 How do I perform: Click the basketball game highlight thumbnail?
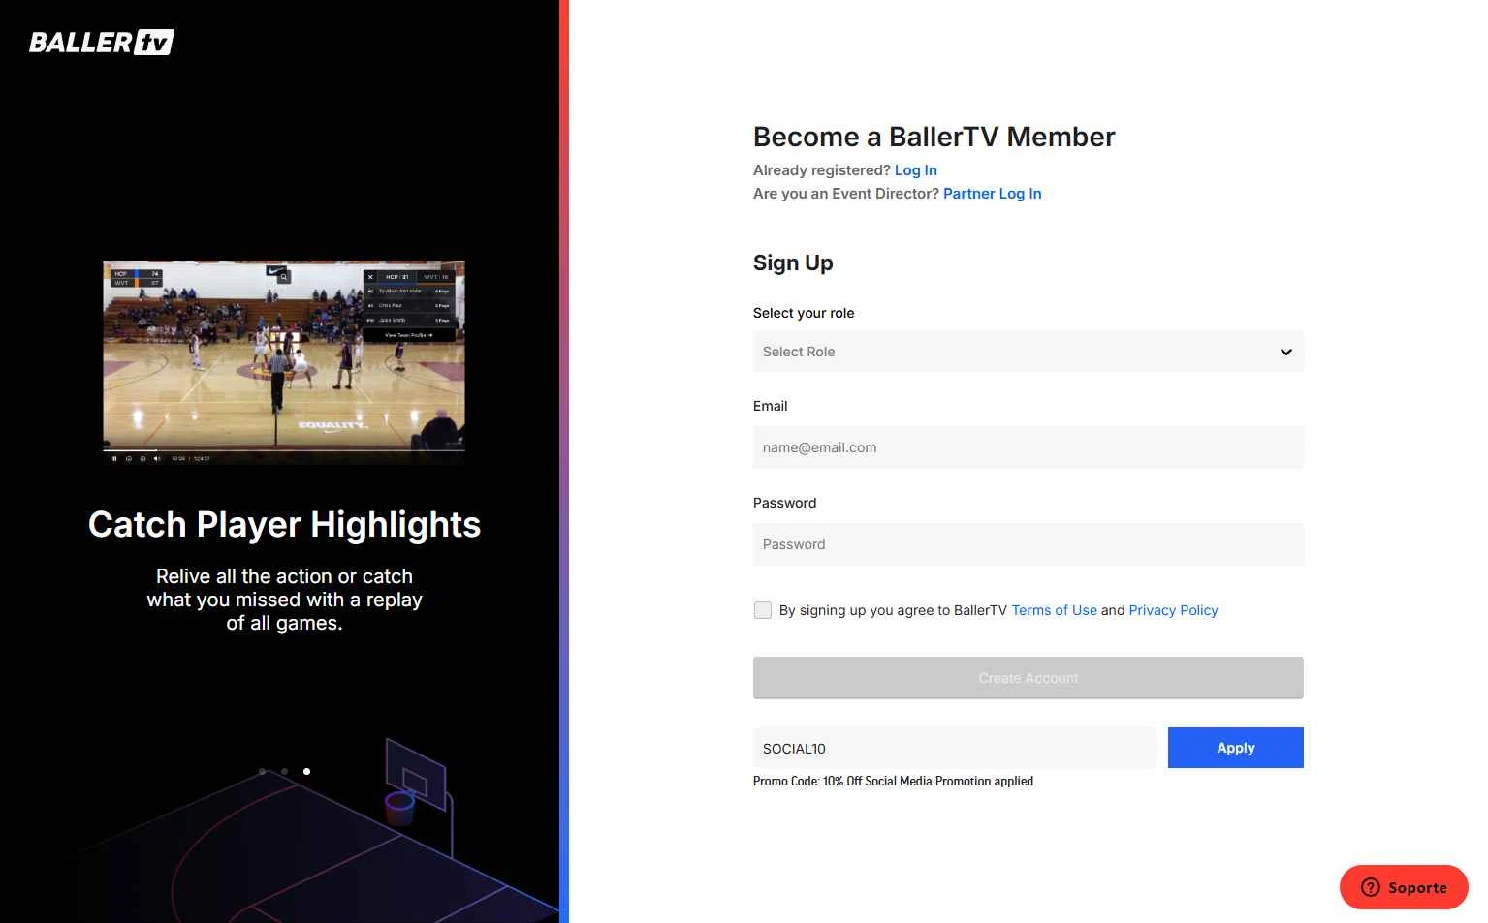click(284, 362)
